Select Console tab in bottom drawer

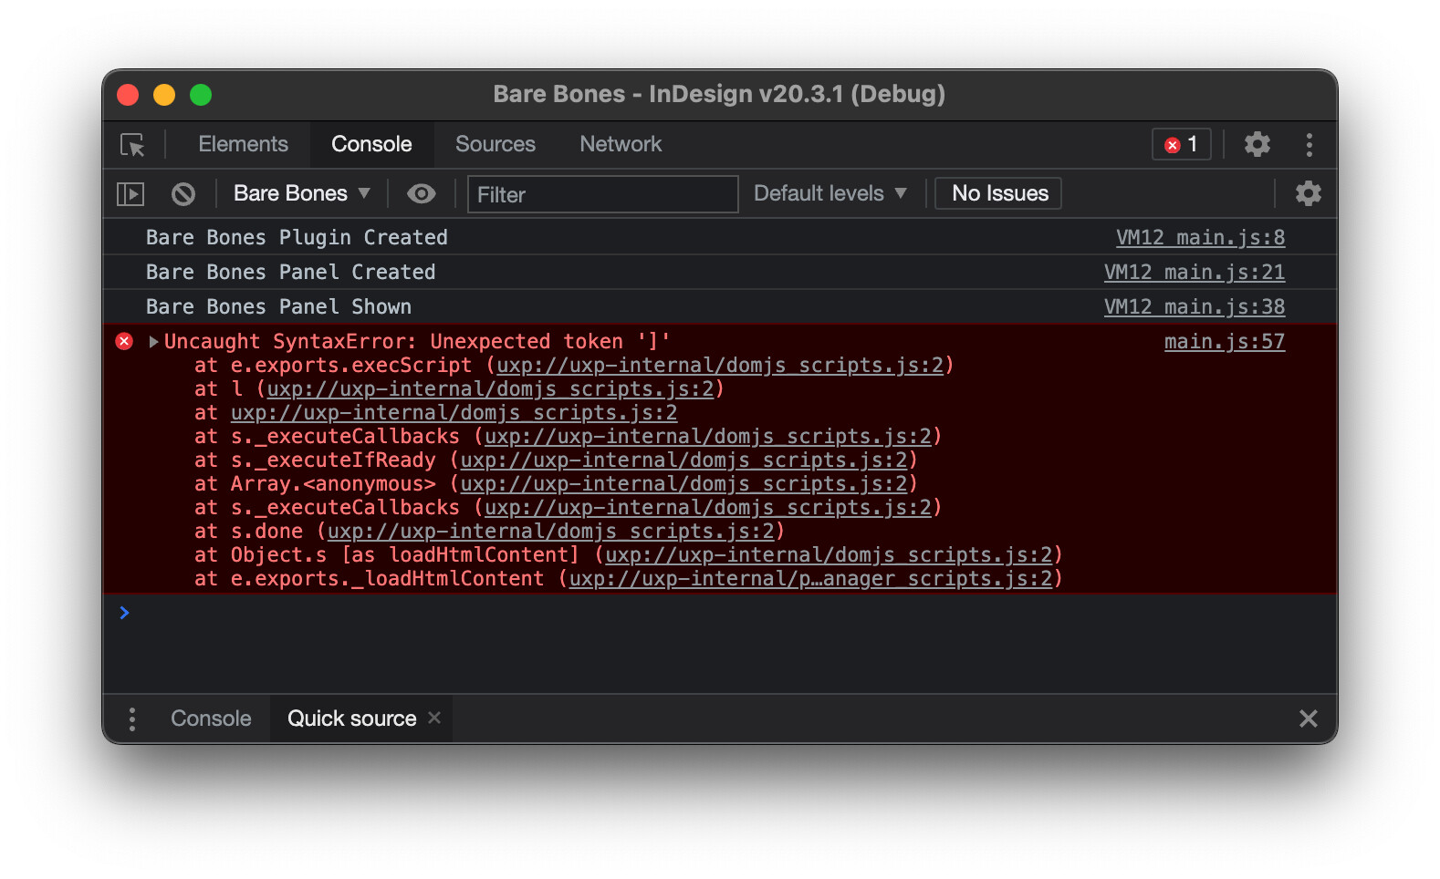coord(211,719)
